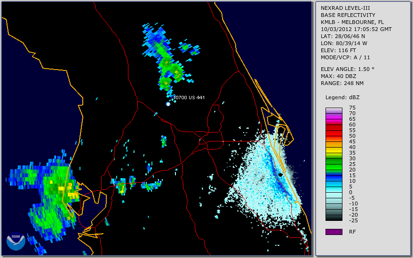Select the 'BASE REFLECTIVITY' text line
The image size is (413, 258).
tap(348, 15)
